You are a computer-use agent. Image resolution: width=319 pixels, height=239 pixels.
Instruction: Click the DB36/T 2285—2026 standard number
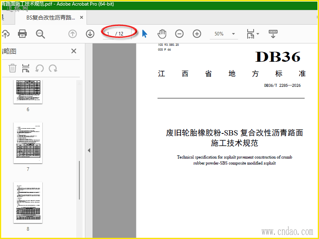click(x=282, y=85)
